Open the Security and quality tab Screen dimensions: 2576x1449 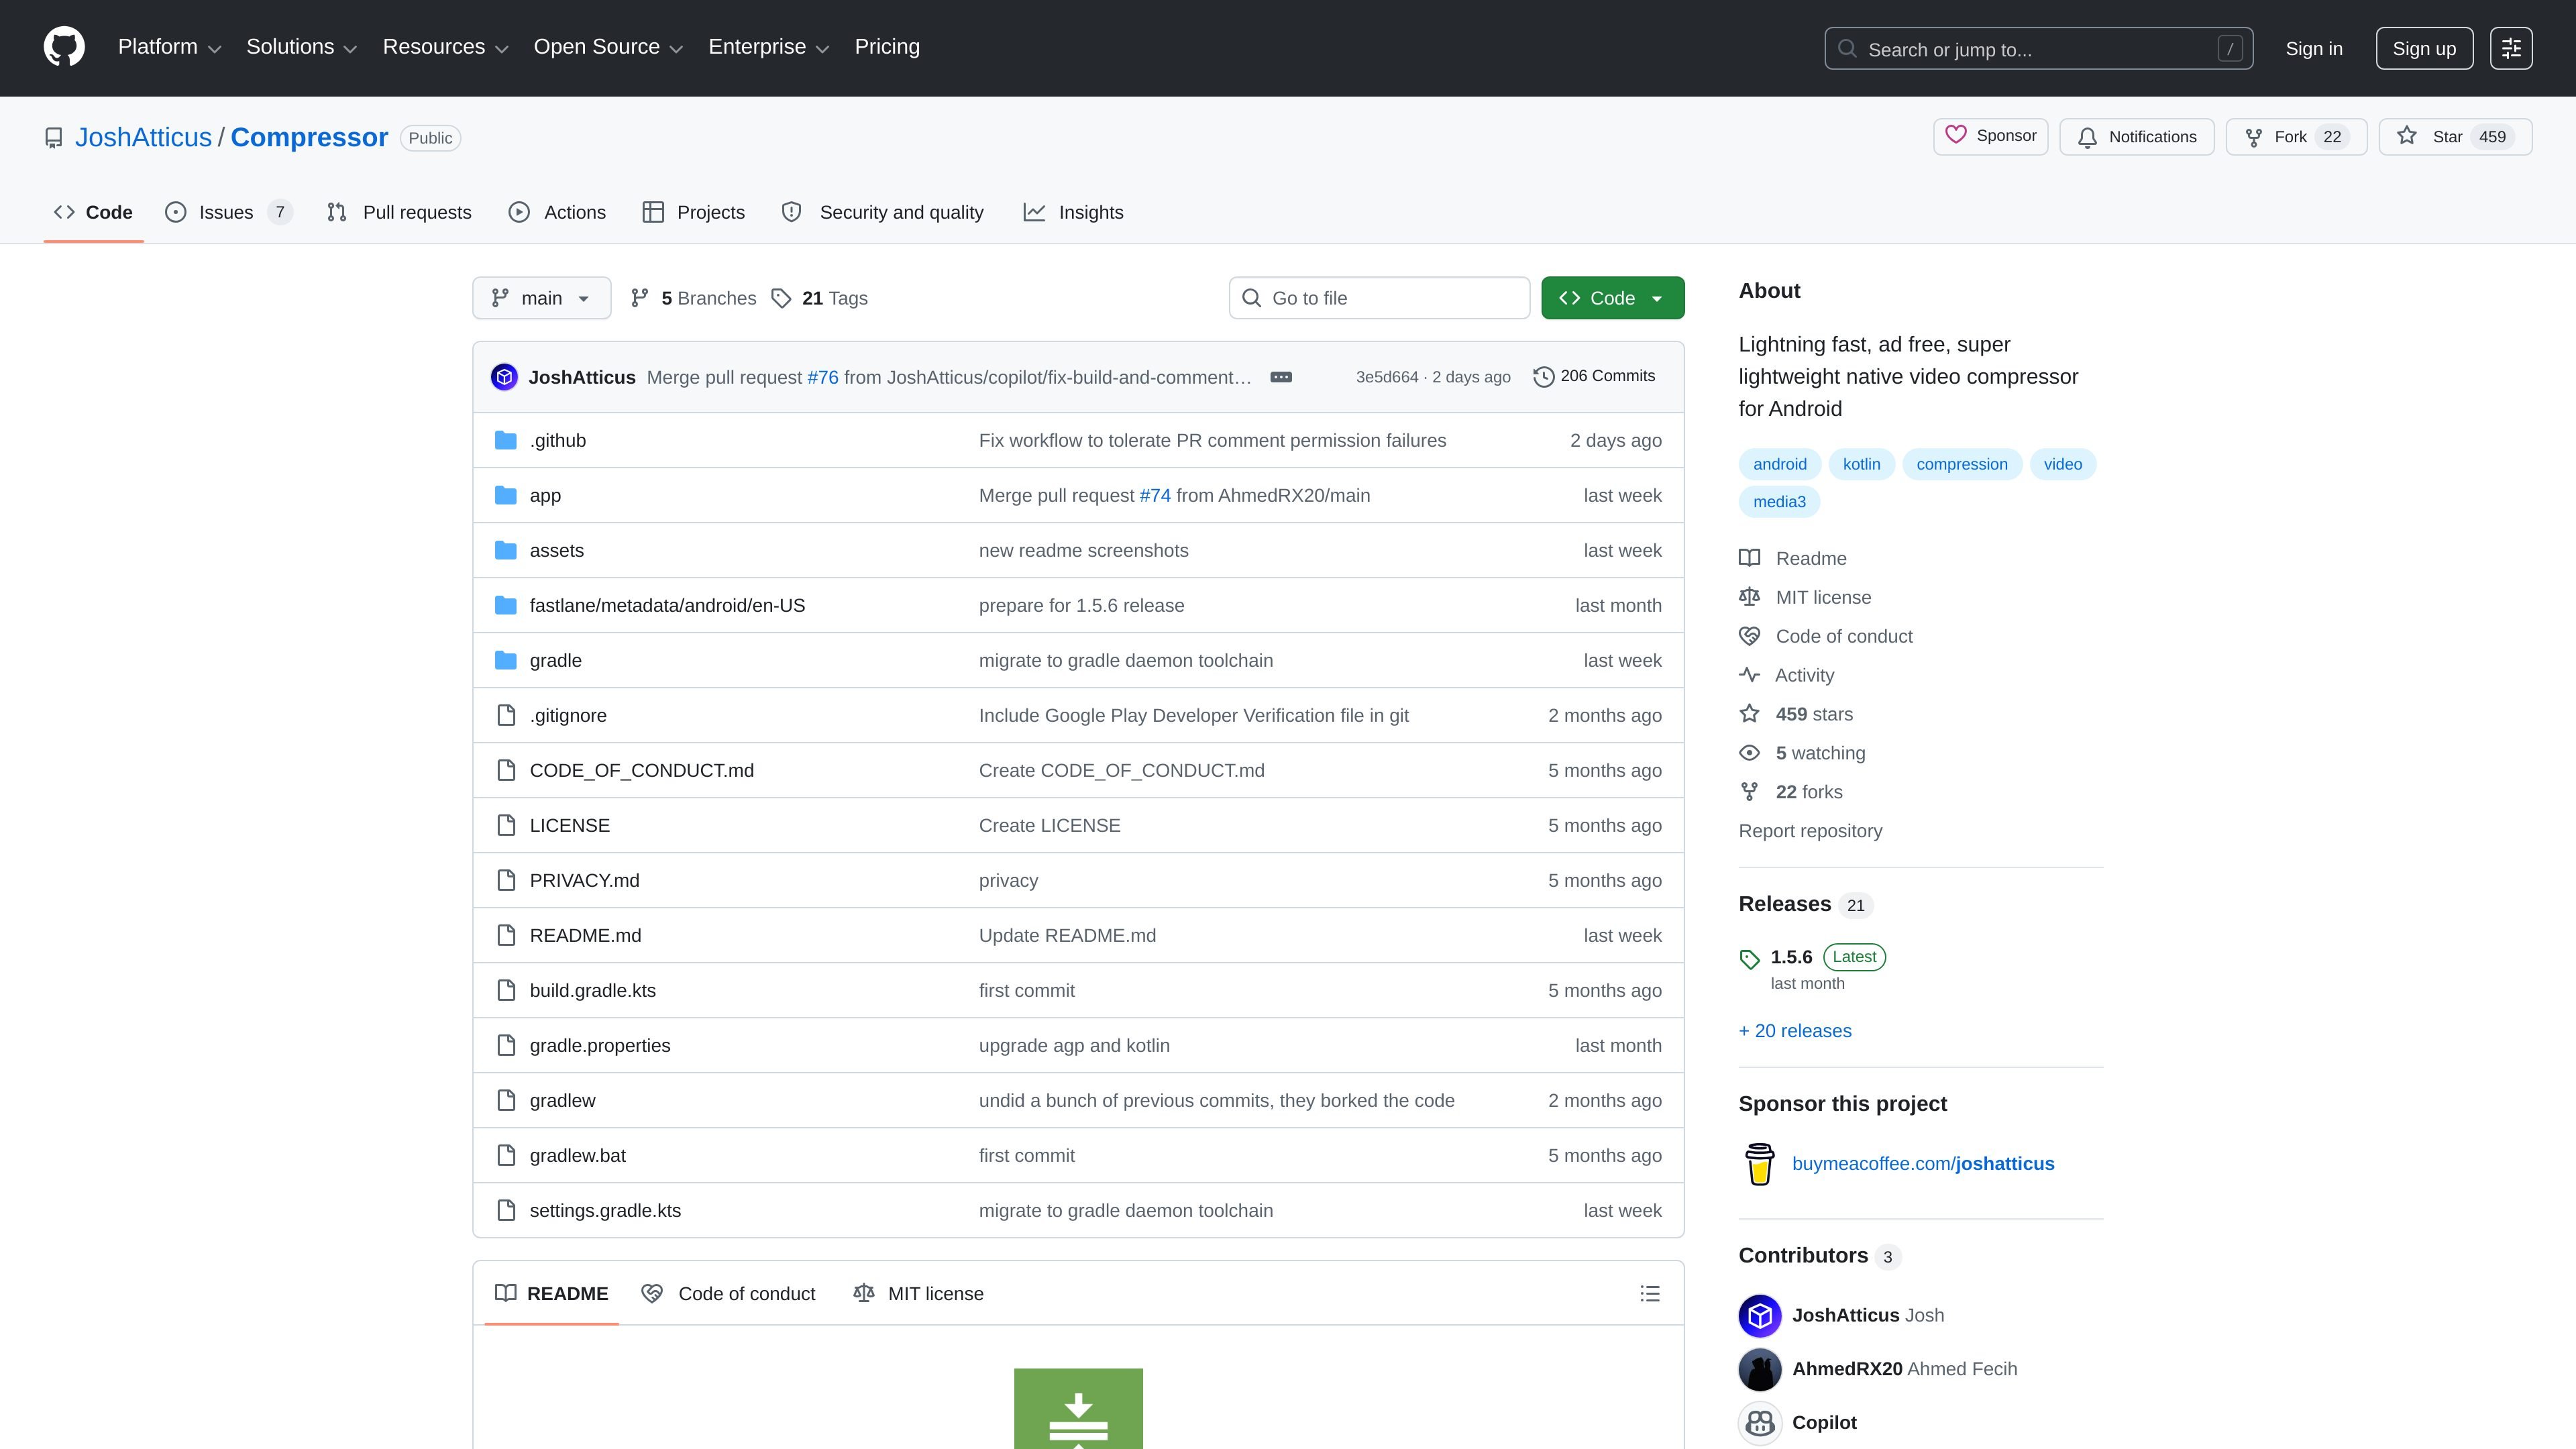click(x=883, y=212)
